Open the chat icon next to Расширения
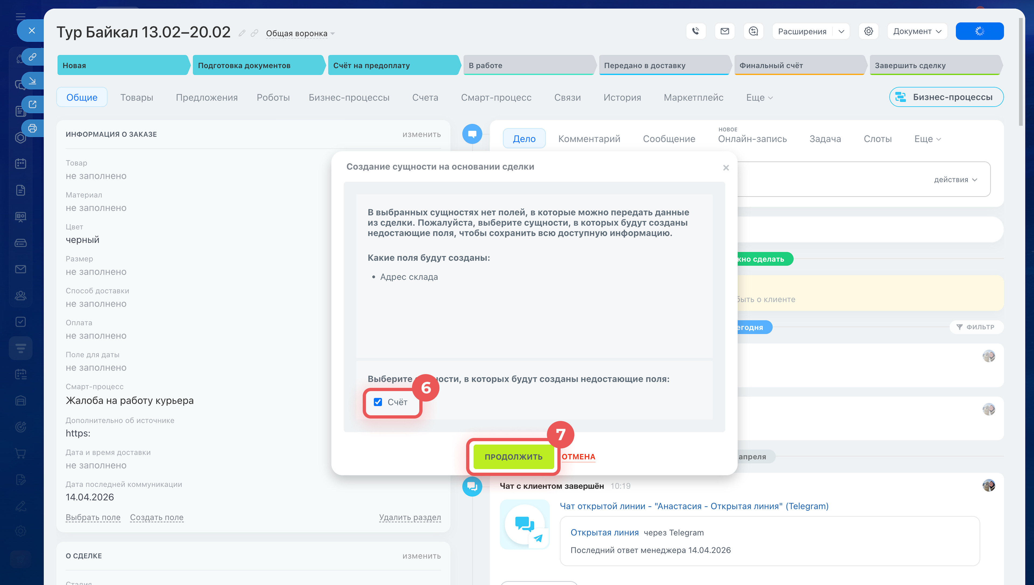Screen dimensions: 1034x585 coord(753,31)
